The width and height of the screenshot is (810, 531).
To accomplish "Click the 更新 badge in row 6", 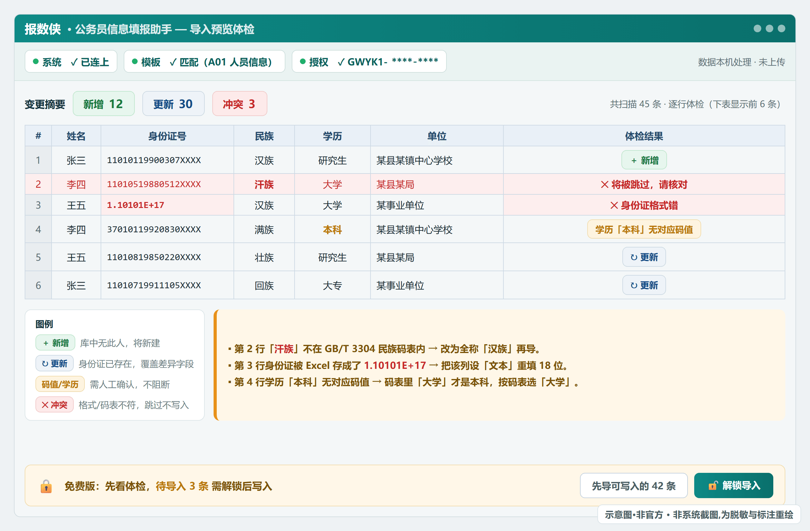I will tap(644, 285).
